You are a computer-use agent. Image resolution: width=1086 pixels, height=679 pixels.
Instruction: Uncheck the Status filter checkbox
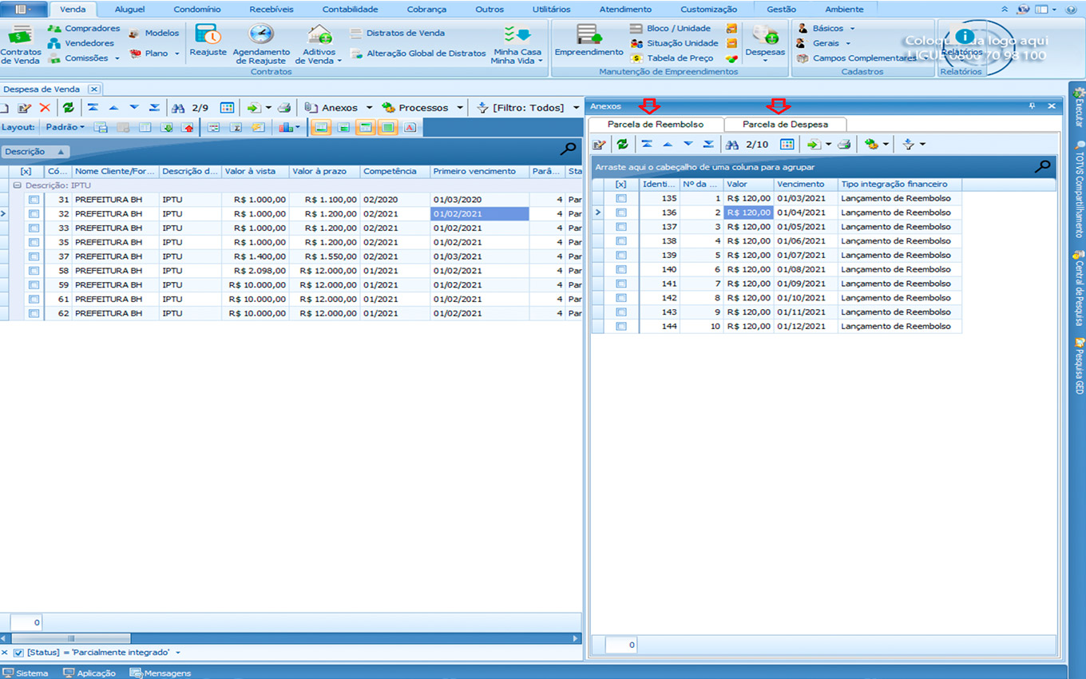19,653
